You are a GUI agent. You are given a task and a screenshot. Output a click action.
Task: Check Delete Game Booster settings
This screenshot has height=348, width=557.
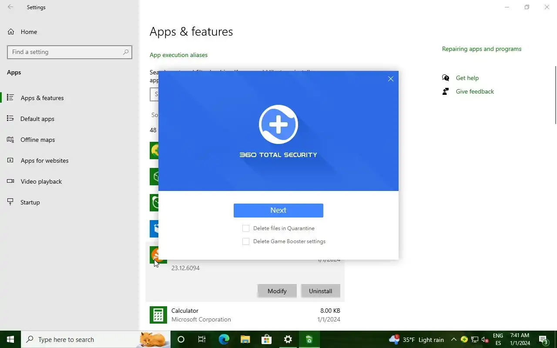tap(246, 241)
